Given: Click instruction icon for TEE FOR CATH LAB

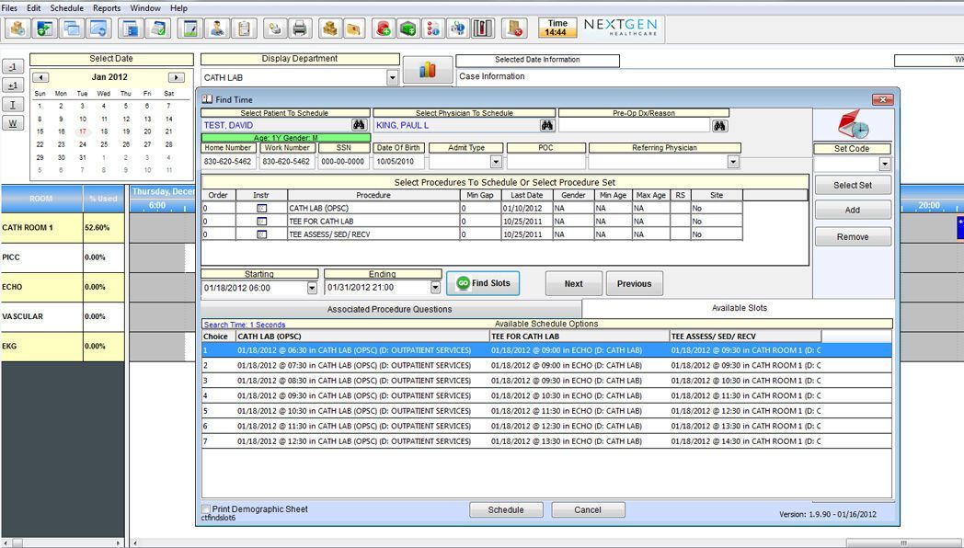Looking at the screenshot, I should (x=261, y=222).
